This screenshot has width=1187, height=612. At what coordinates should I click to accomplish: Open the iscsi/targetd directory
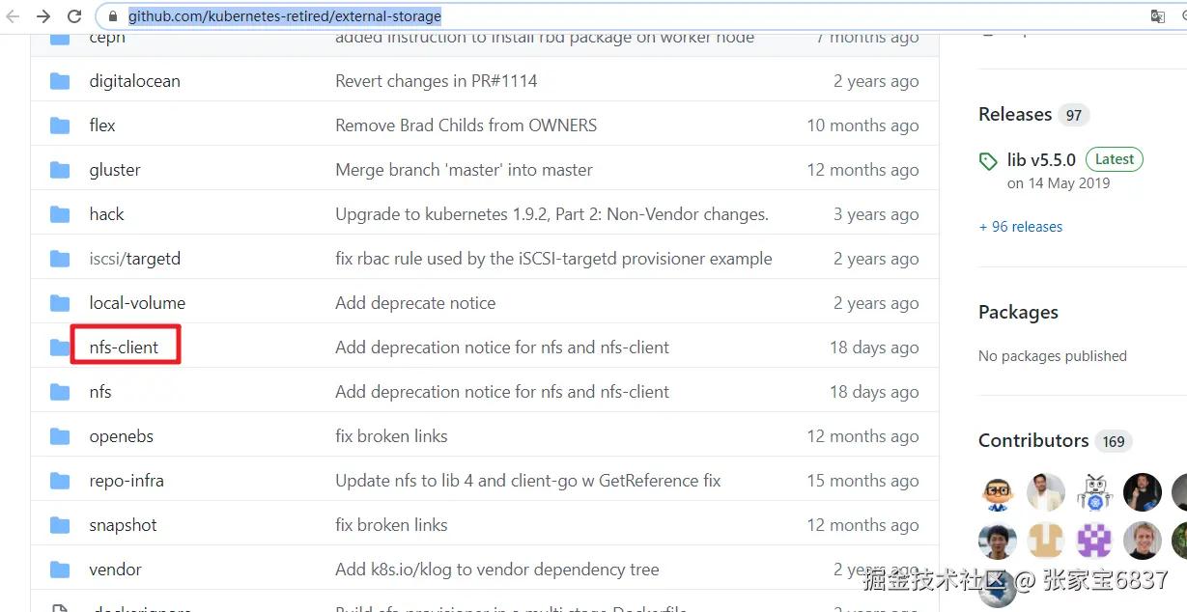click(x=135, y=259)
